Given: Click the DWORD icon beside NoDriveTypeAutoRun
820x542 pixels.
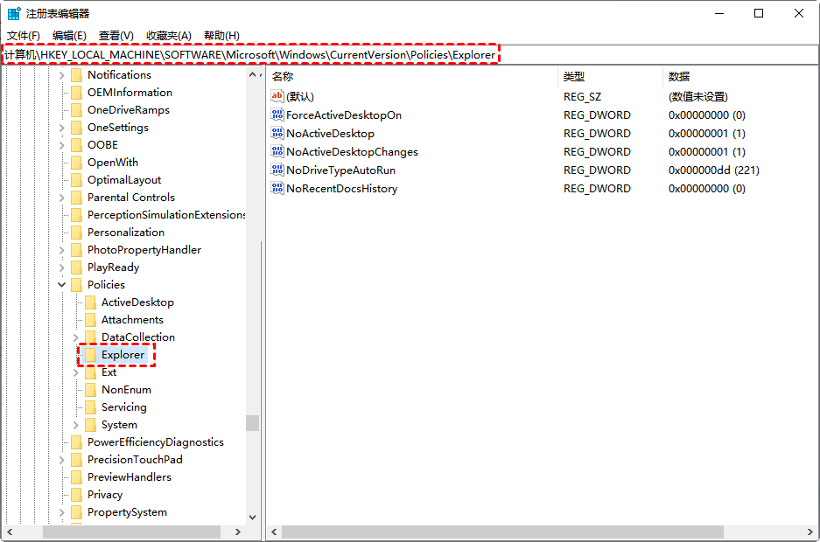Looking at the screenshot, I should pos(277,170).
